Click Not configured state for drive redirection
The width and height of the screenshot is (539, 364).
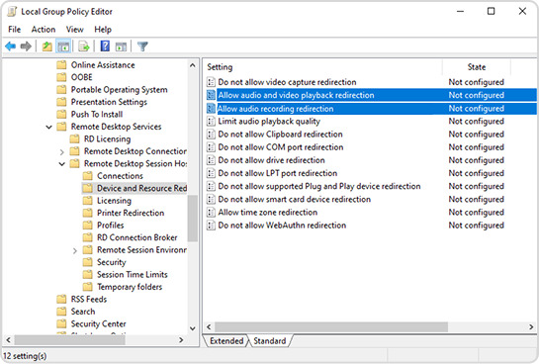coord(476,160)
